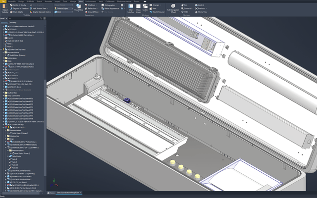Switch to the Manage ribbon tab
317x198 pixels.
(73, 1)
